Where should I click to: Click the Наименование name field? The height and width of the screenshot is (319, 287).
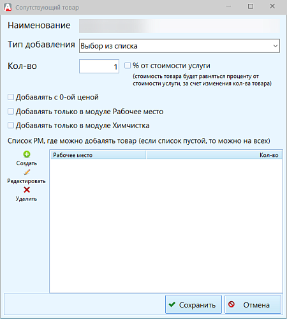tap(179, 26)
